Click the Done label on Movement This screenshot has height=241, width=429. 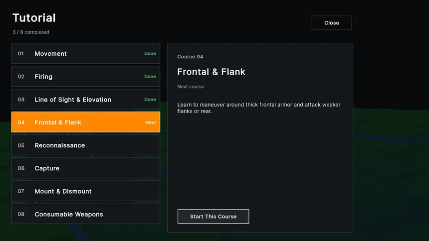(150, 54)
